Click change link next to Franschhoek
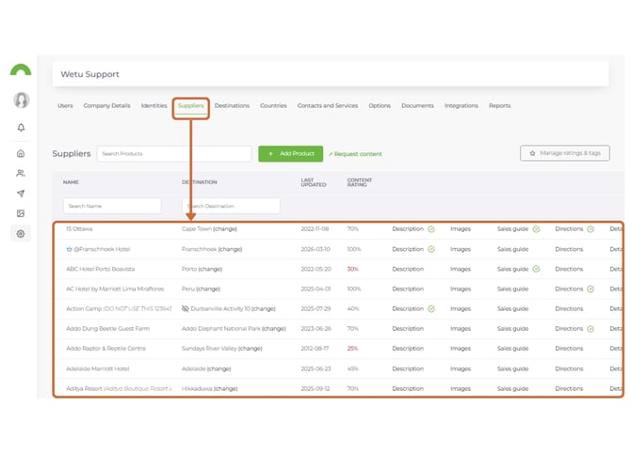631x453 pixels. [230, 249]
